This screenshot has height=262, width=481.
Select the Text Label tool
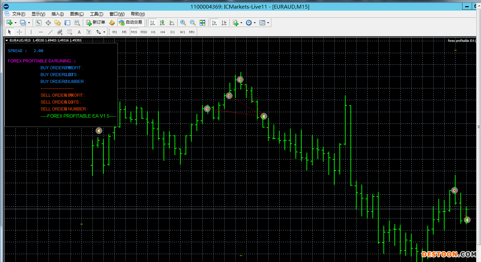(x=89, y=32)
